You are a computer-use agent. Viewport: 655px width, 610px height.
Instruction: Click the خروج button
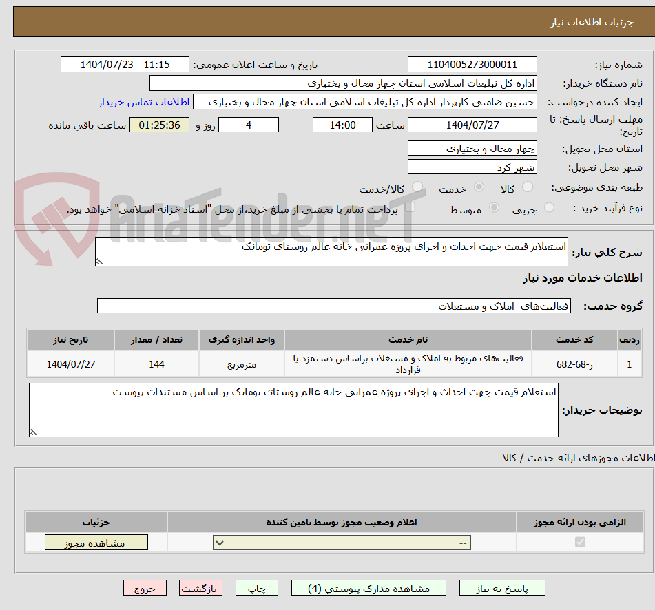[x=145, y=588]
